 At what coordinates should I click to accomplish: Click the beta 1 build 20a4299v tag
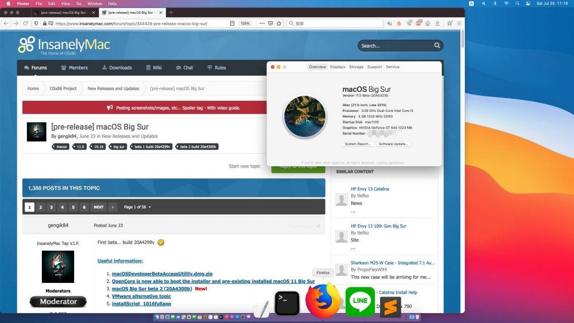tap(152, 147)
